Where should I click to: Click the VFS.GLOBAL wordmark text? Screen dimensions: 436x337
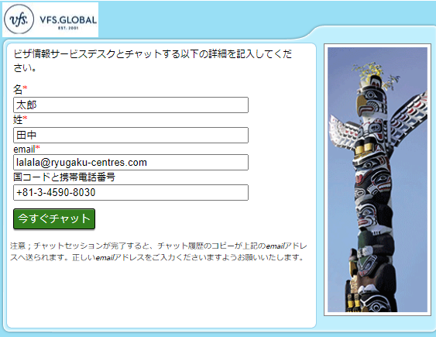[68, 19]
